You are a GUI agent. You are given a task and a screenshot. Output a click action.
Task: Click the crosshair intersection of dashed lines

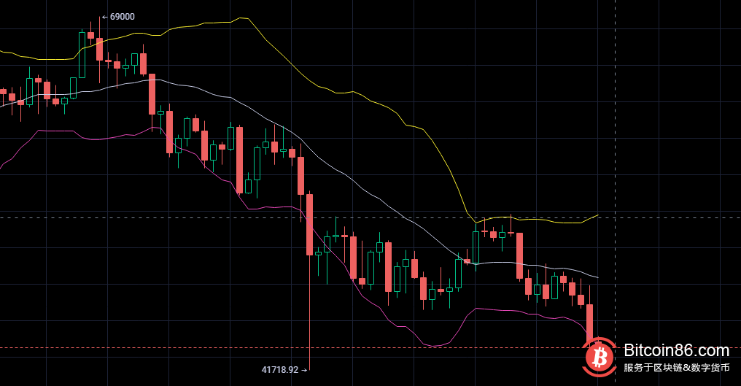(616, 217)
